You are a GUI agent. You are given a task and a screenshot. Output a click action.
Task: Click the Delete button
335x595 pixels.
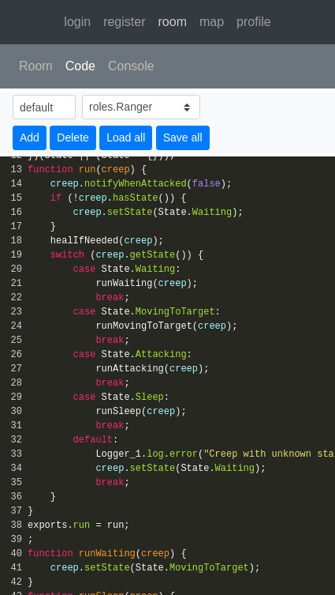pos(73,137)
